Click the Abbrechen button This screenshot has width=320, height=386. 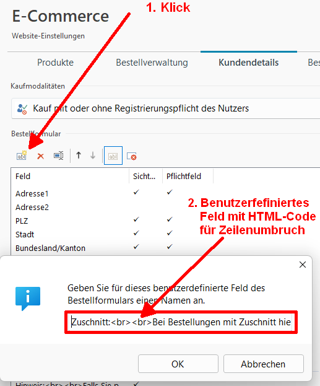264,364
